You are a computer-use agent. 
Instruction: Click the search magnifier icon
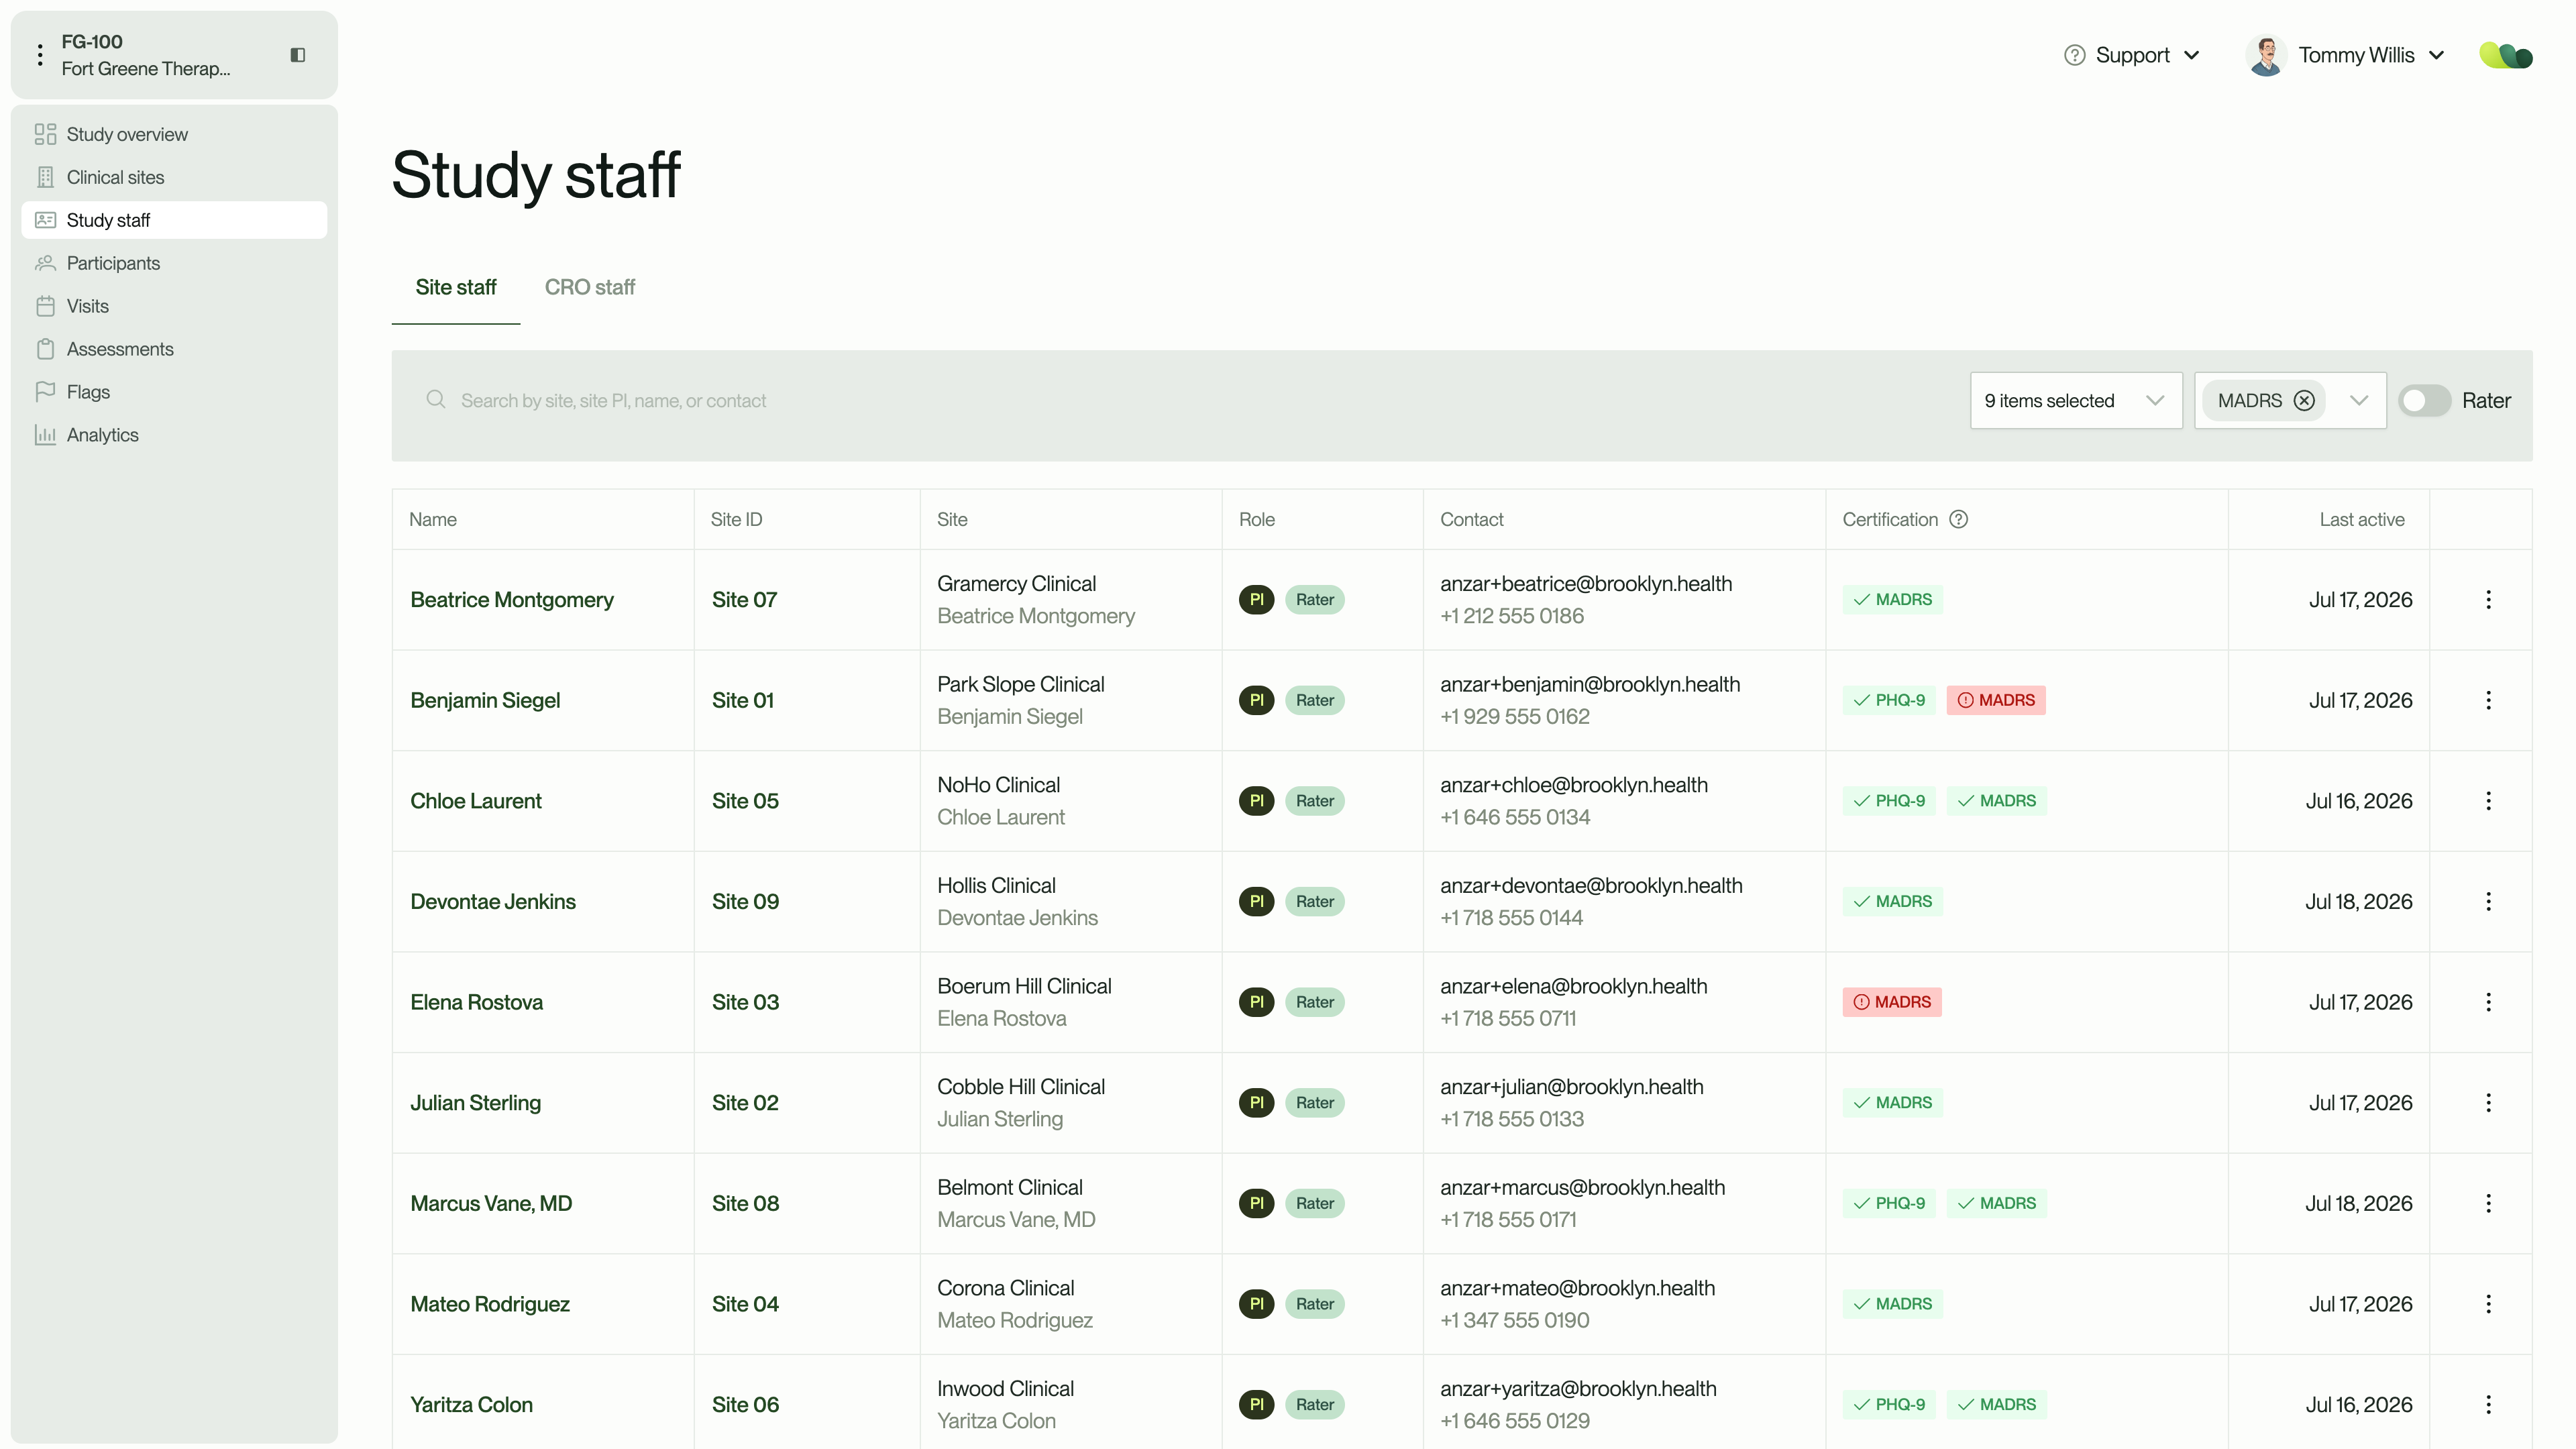pos(435,400)
